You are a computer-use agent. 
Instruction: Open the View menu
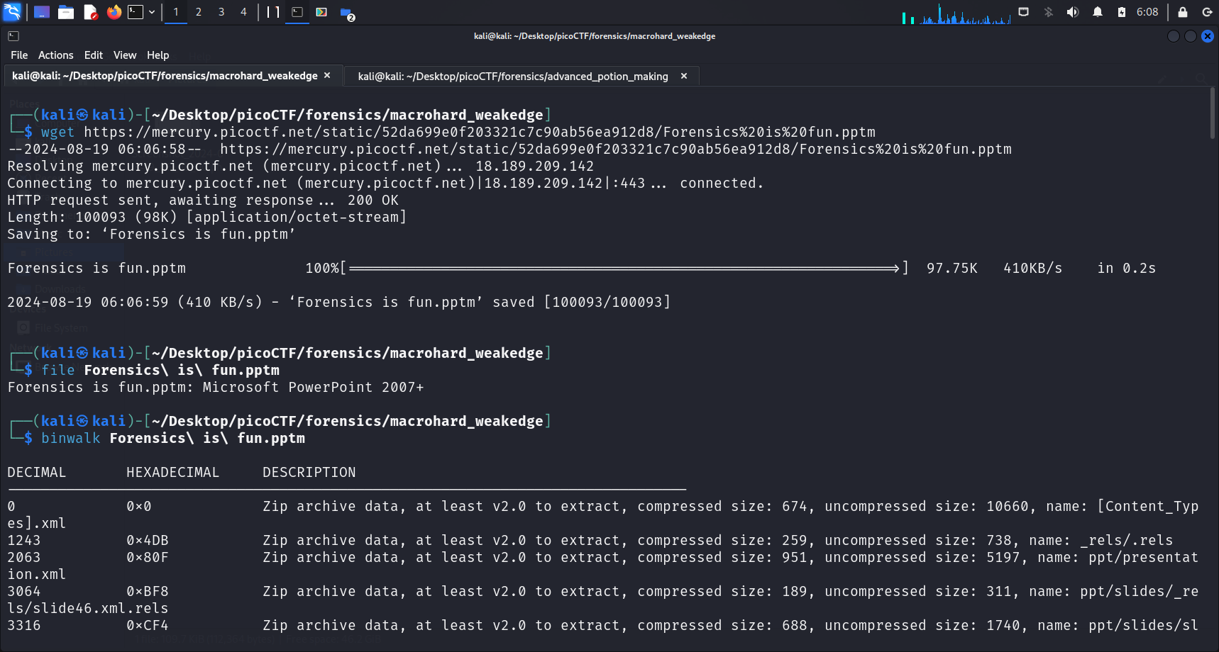(124, 55)
